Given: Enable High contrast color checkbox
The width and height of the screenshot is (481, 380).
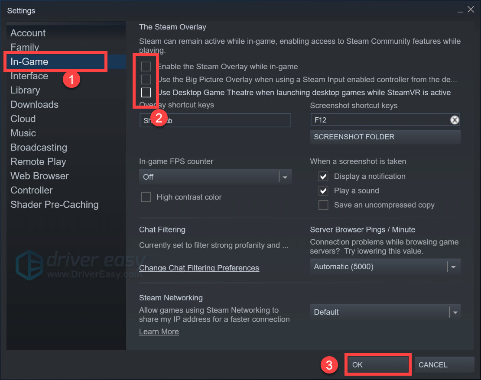Looking at the screenshot, I should pos(146,197).
